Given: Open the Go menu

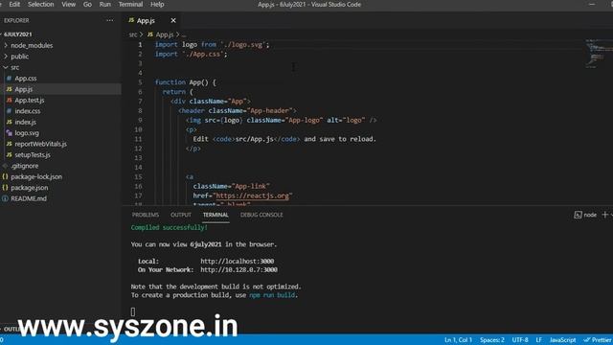Looking at the screenshot, I should 87,4.
